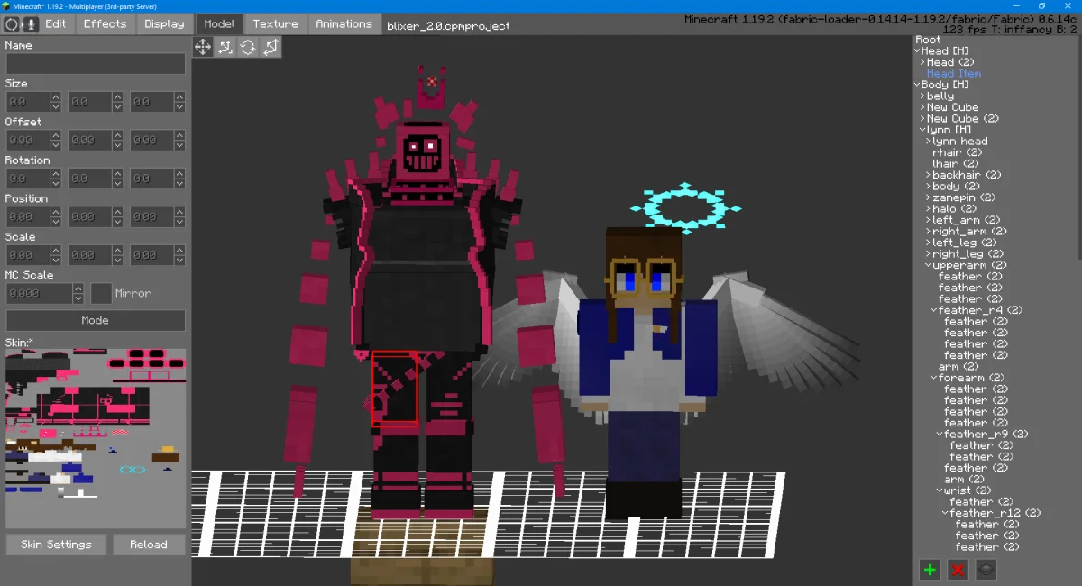Select right_leg (2) in the tree
This screenshot has width=1082, height=586.
pos(967,254)
